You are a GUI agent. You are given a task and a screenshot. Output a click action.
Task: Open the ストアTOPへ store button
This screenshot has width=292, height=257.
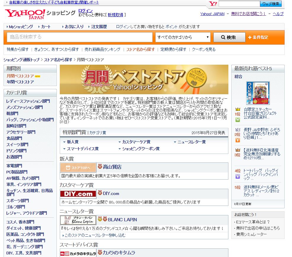[78, 167]
